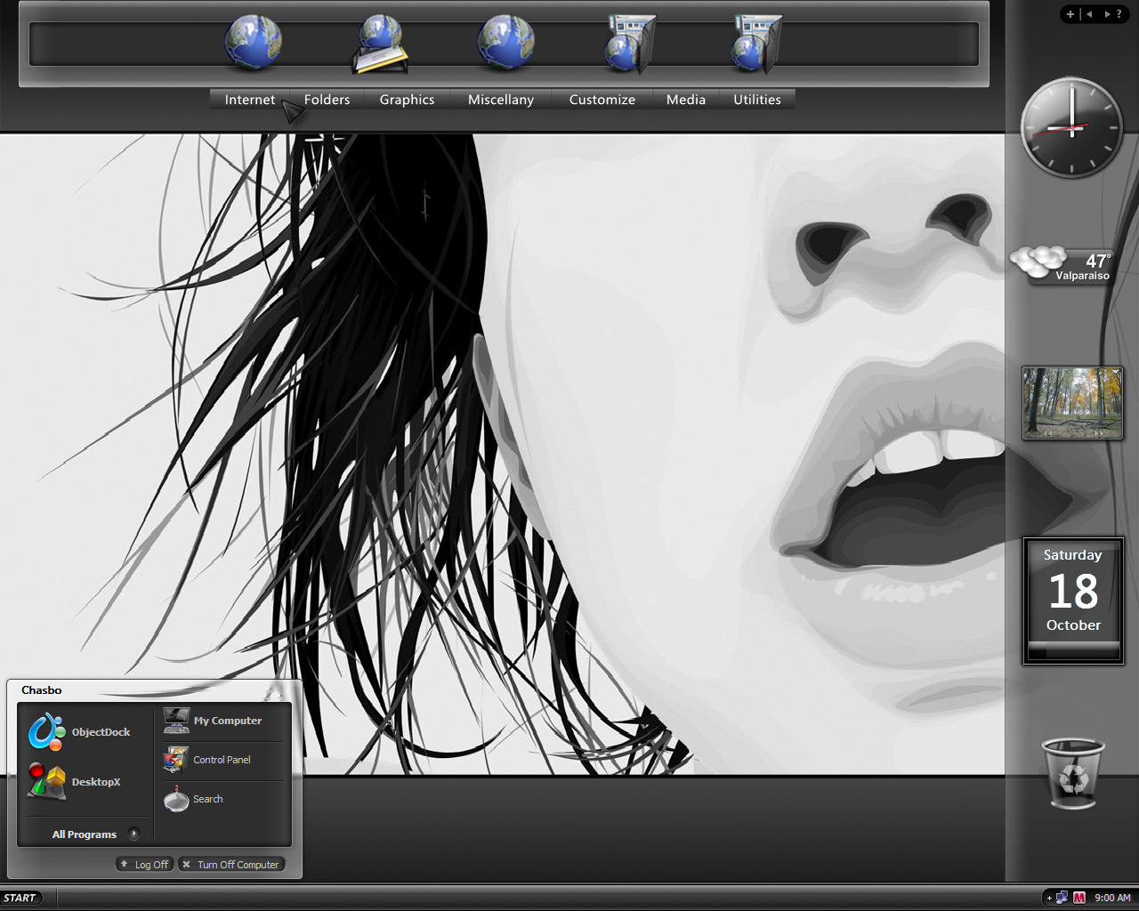
Task: Open the Media dock tab
Action: click(x=686, y=100)
